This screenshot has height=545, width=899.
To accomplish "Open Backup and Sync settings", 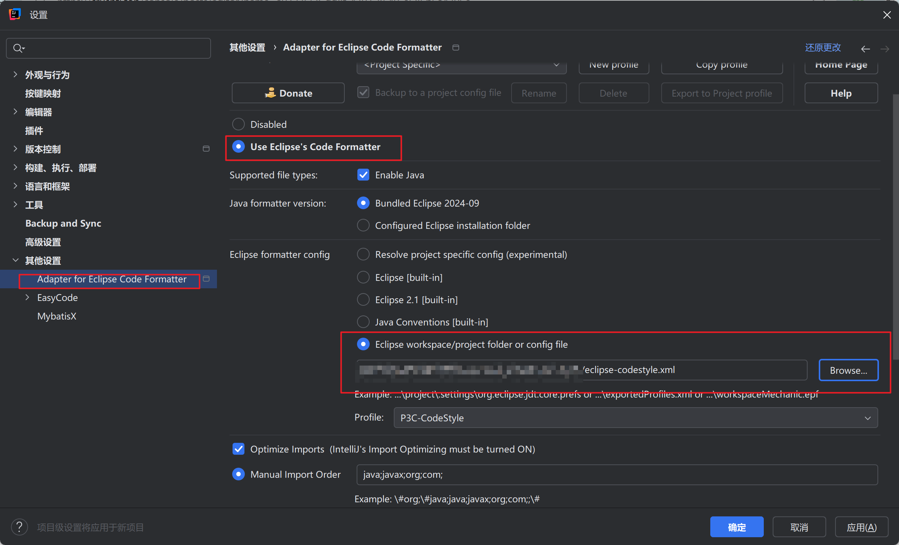I will [63, 223].
